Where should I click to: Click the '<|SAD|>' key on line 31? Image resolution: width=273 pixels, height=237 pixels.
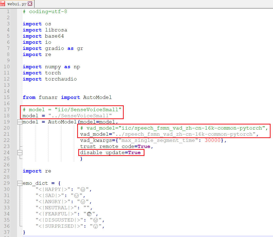point(50,195)
